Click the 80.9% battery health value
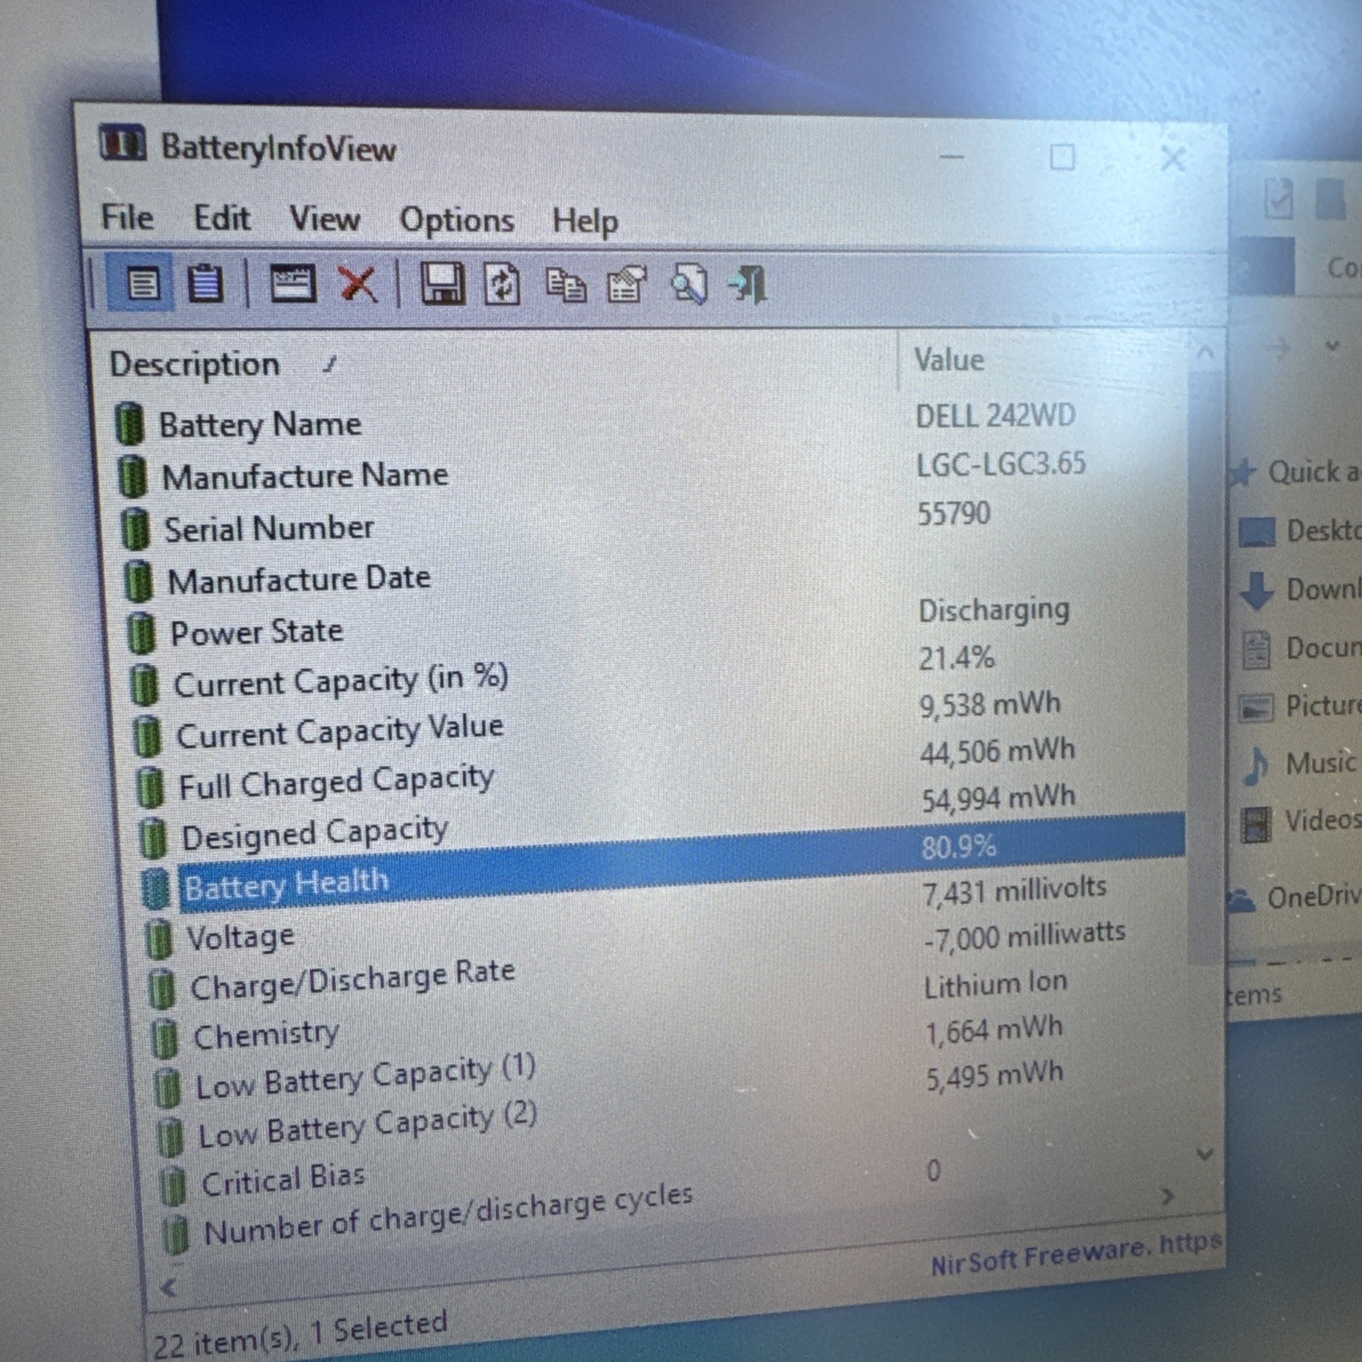The height and width of the screenshot is (1362, 1362). tap(959, 846)
